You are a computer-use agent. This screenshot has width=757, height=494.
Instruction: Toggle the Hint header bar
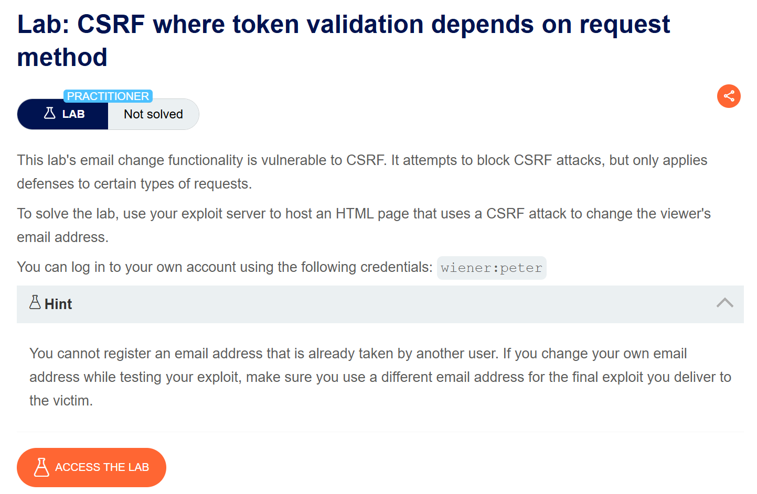click(x=380, y=304)
